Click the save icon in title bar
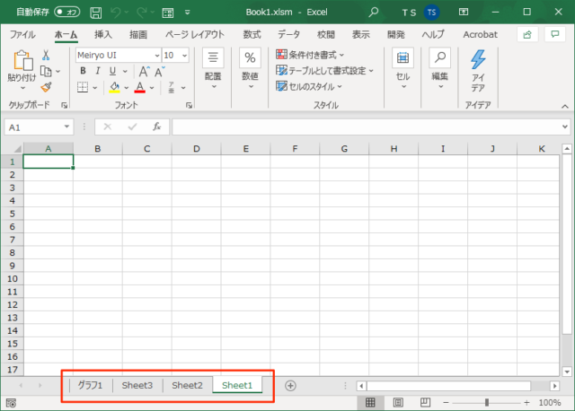The height and width of the screenshot is (411, 575). [x=94, y=13]
